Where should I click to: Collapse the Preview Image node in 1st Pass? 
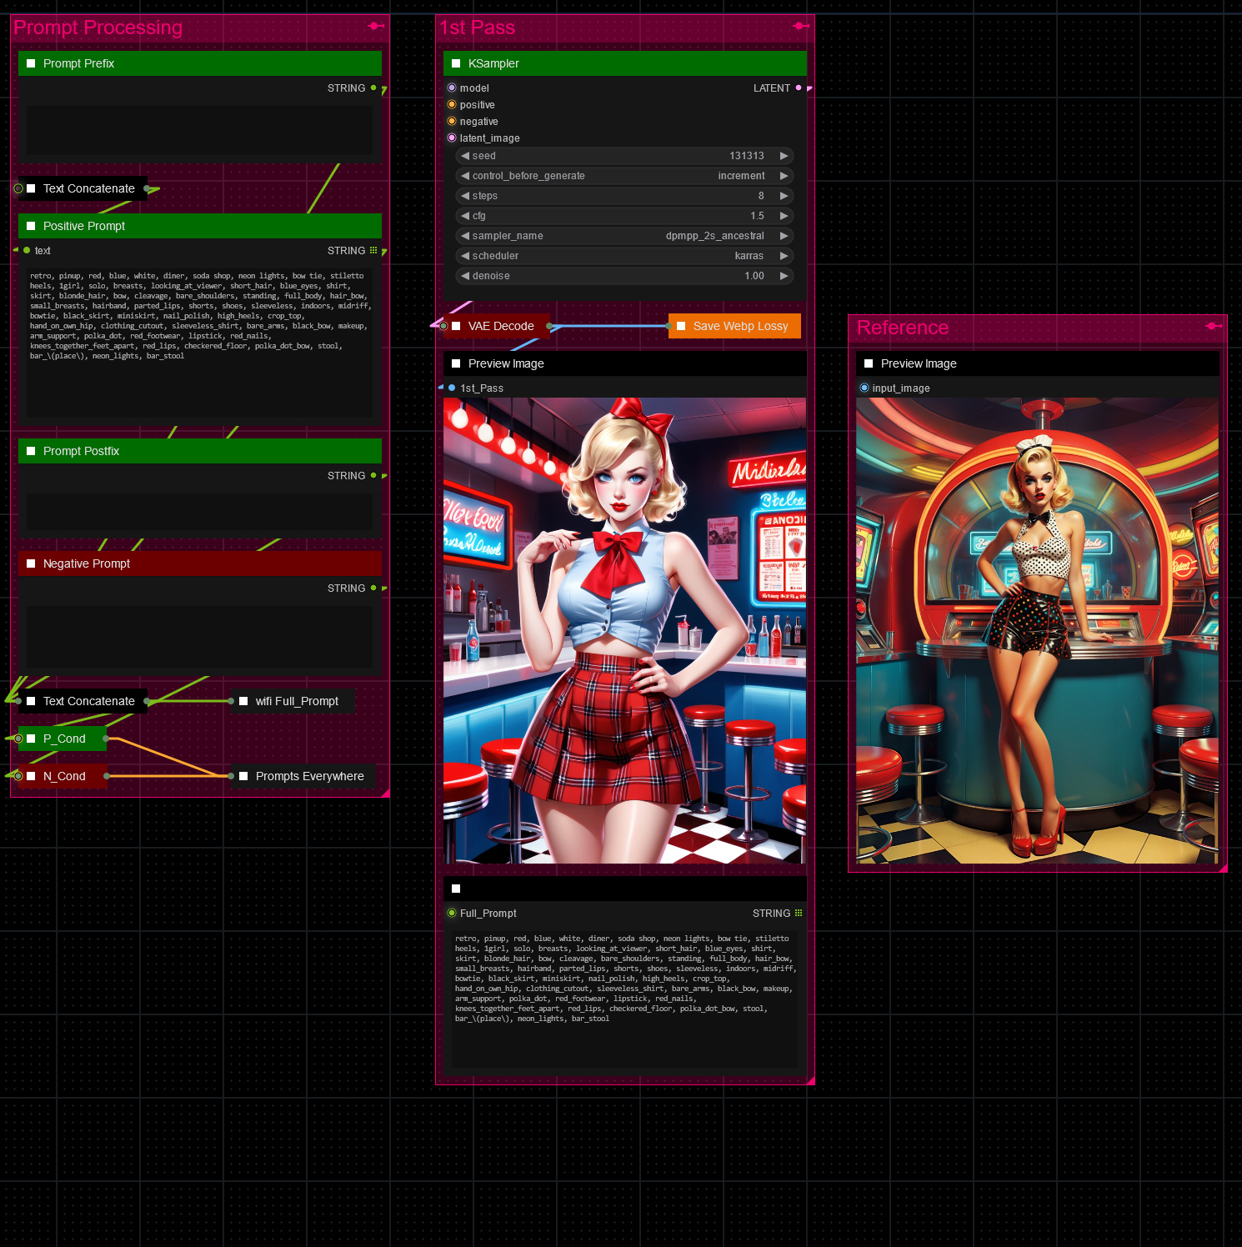click(x=456, y=363)
